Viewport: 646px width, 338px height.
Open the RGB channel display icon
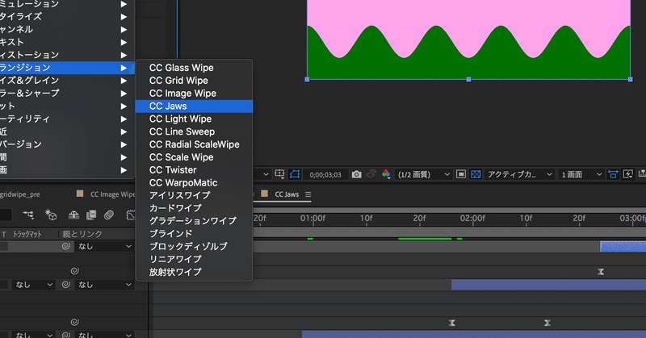click(386, 174)
